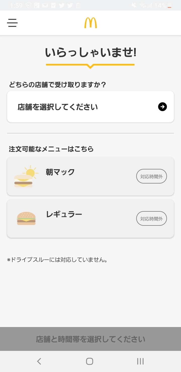Tap the mail notification icon in status bar
181x372 pixels.
[x=45, y=5]
